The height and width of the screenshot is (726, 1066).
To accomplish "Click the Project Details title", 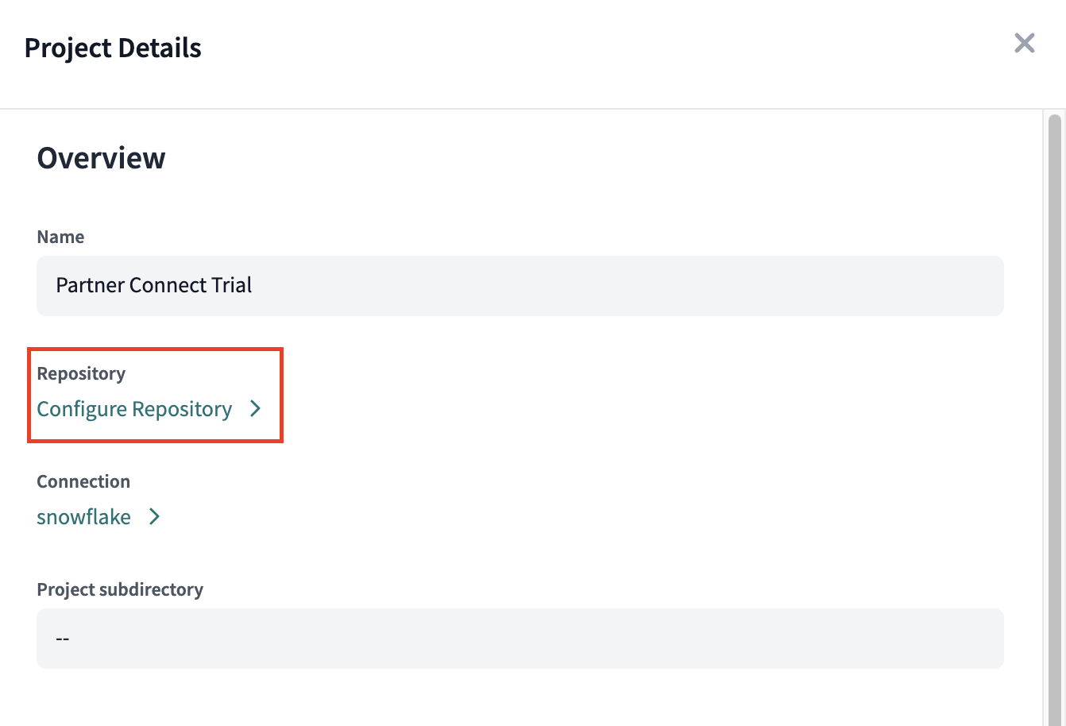I will pos(113,48).
